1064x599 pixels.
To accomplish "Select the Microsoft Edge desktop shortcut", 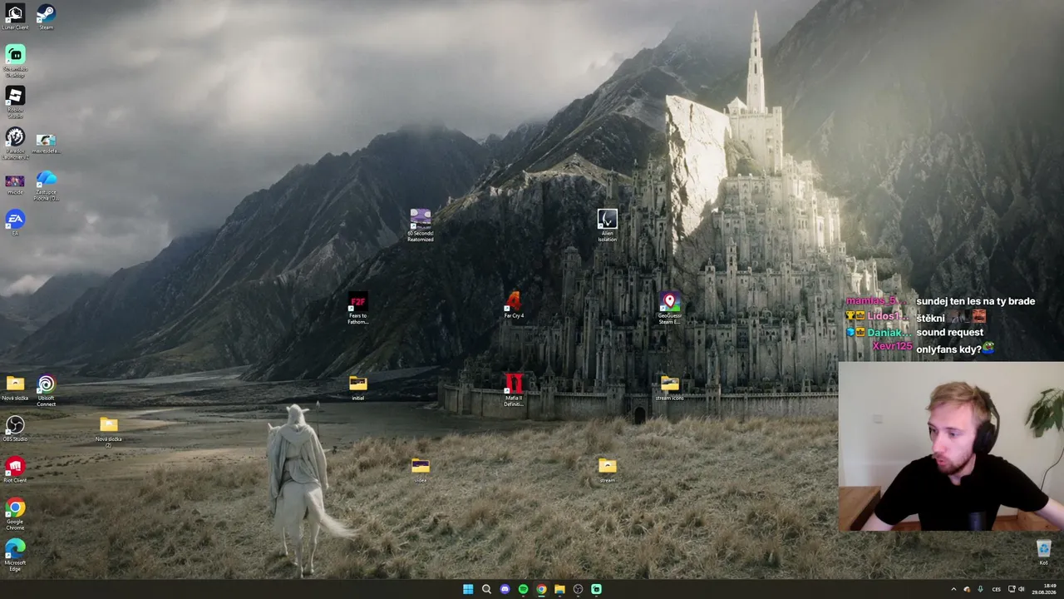I will click(x=15, y=554).
